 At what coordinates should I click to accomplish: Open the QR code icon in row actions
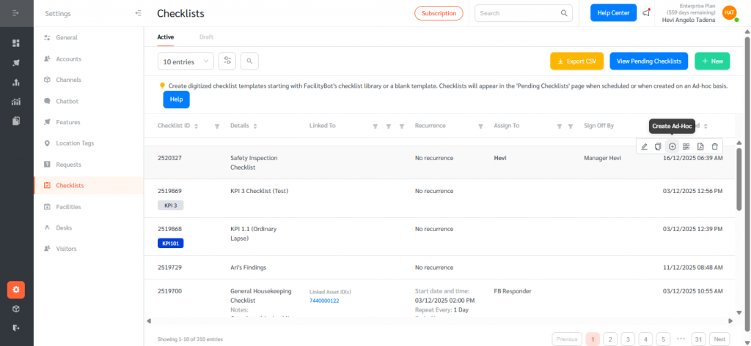pyautogui.click(x=686, y=147)
